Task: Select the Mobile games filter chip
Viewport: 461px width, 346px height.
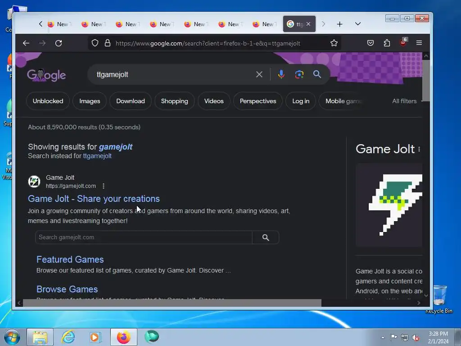Action: (x=342, y=101)
